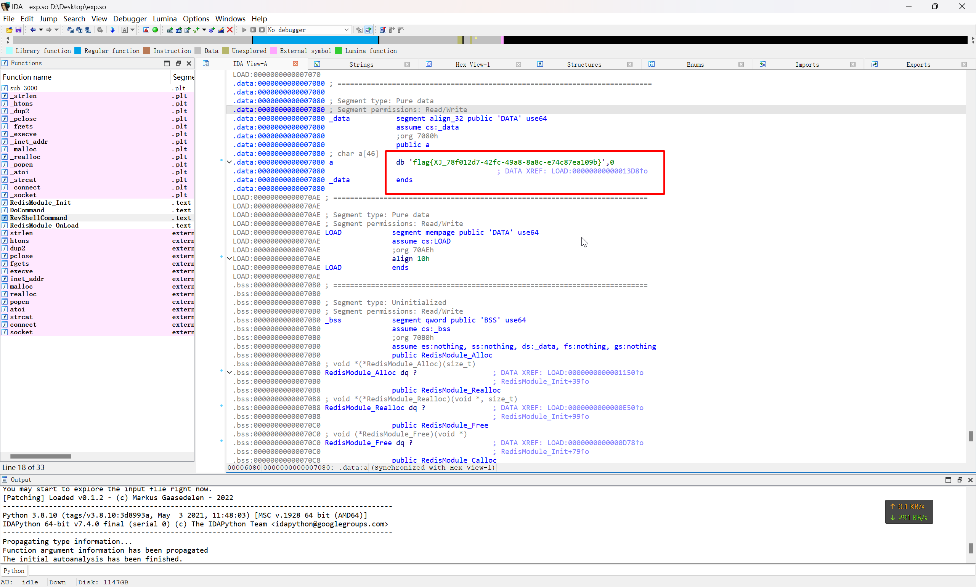
Task: Collapse the RedisModule_Alloc dq line chevron
Action: coord(229,372)
